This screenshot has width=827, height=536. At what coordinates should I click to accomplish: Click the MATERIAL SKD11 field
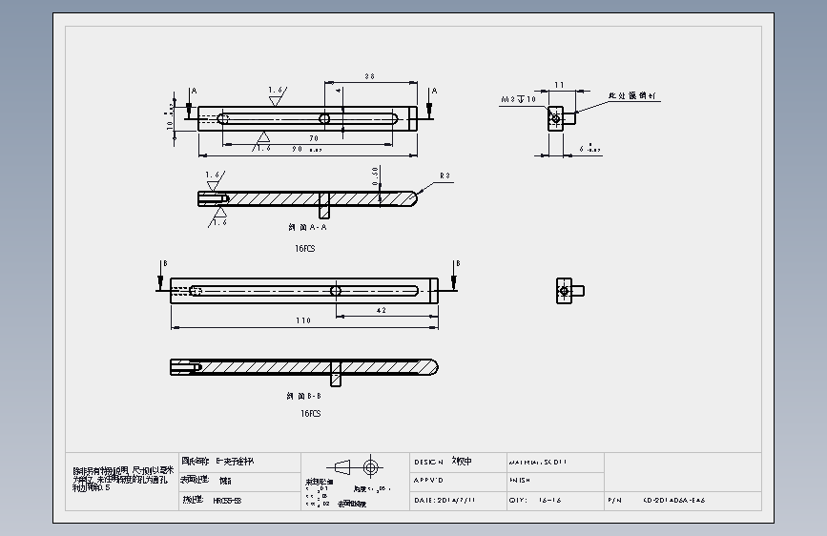[x=555, y=463]
